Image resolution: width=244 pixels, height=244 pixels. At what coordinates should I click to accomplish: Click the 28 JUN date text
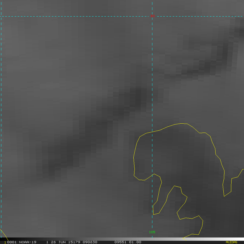(56, 242)
